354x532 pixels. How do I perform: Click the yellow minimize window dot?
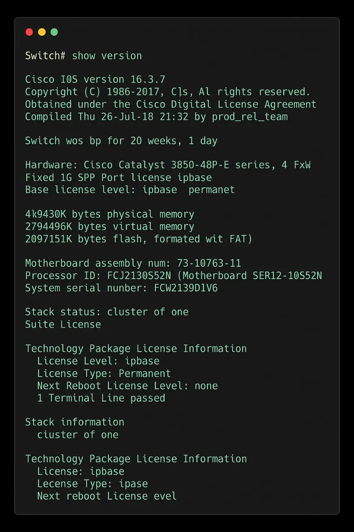[x=42, y=32]
